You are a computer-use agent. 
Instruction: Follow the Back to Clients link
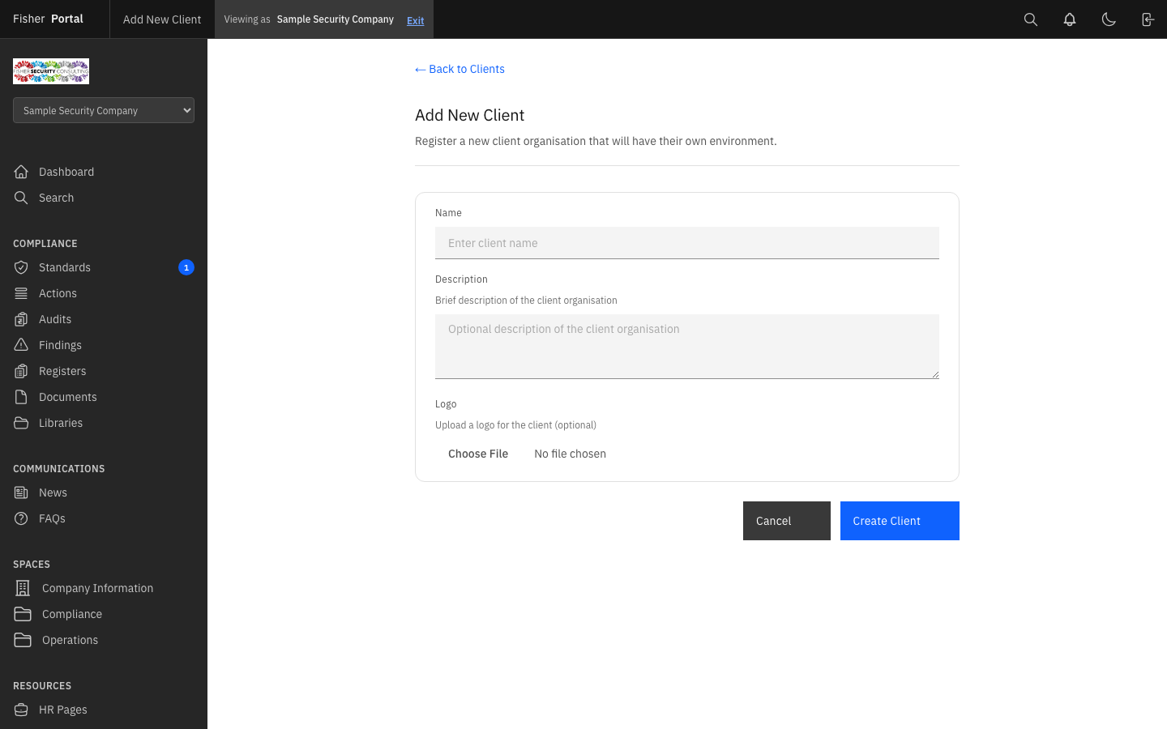pyautogui.click(x=460, y=69)
